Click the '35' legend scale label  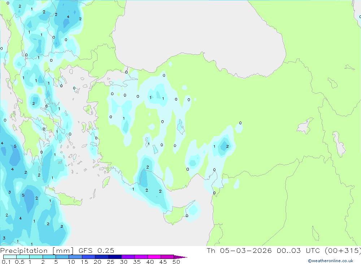(x=137, y=262)
